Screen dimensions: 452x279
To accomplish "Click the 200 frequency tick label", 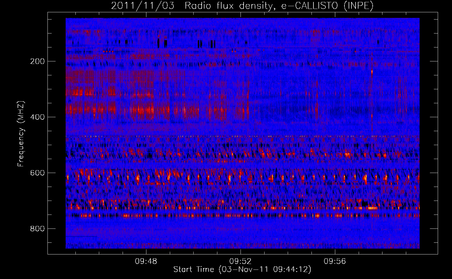I will [37, 61].
